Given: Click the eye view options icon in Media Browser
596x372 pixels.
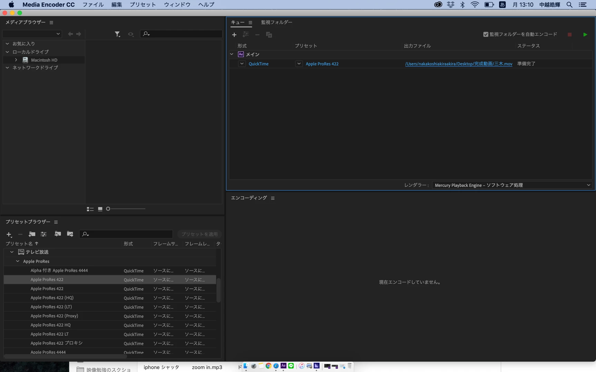Looking at the screenshot, I should (131, 34).
